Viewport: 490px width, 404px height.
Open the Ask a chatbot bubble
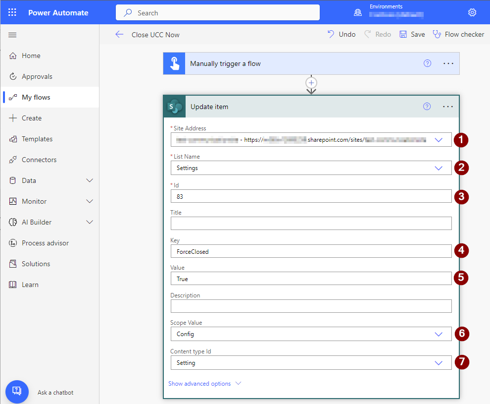[x=17, y=392]
